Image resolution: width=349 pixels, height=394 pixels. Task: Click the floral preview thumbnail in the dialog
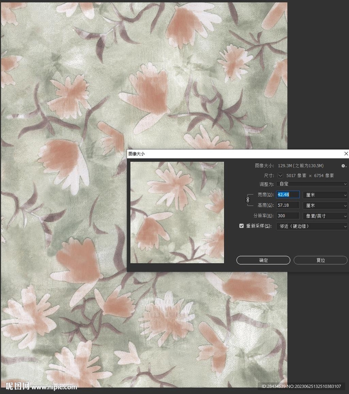(x=177, y=212)
